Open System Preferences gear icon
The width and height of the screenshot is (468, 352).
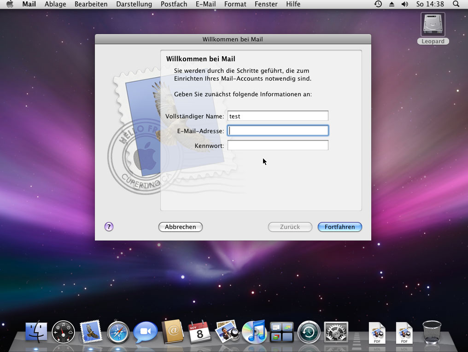pyautogui.click(x=336, y=332)
